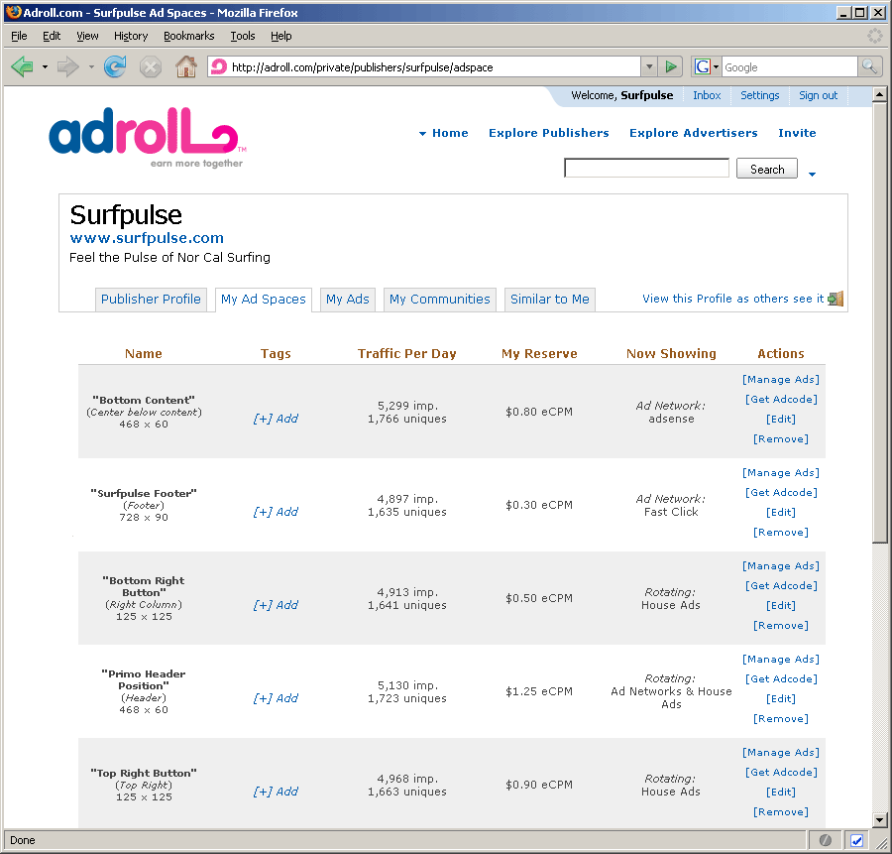
Task: Click Remove for Primo Header Position
Action: coord(781,719)
